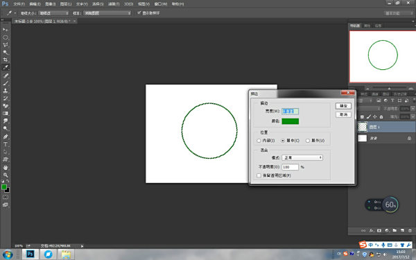
Task: Select the Center (居中) position radio
Action: point(283,141)
